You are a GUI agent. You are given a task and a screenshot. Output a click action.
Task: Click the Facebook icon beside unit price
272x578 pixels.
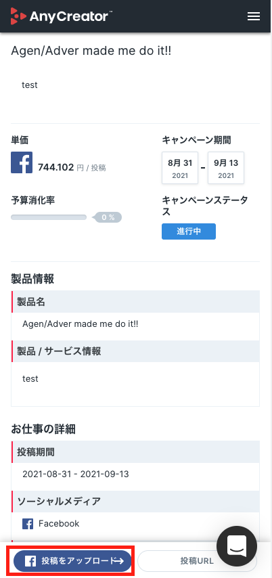[22, 162]
